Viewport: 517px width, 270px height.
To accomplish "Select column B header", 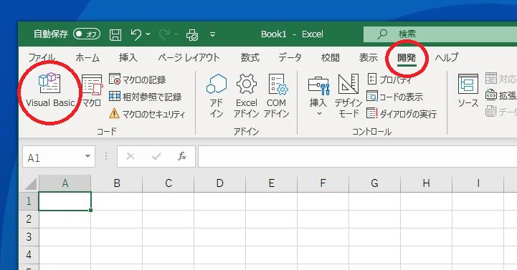I will 117,183.
